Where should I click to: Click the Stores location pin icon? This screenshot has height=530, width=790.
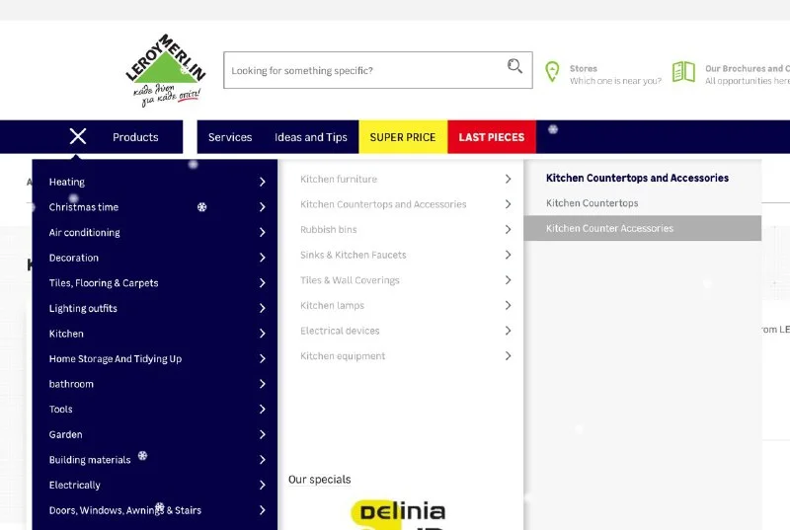pos(552,72)
